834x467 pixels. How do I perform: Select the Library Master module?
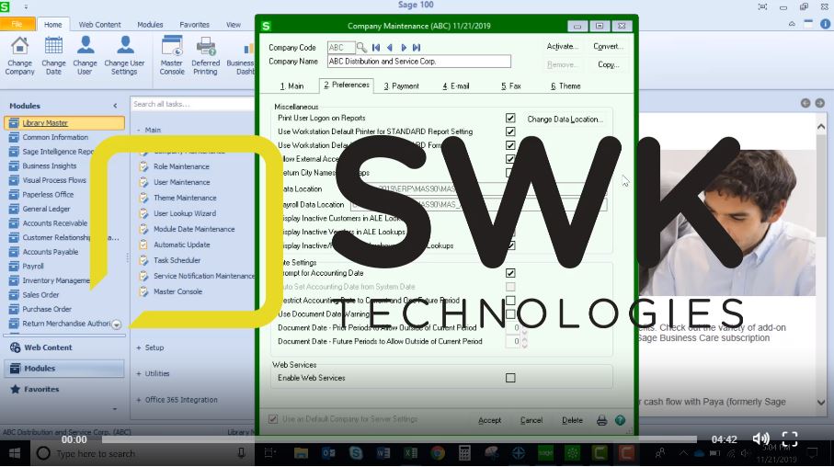pos(65,123)
